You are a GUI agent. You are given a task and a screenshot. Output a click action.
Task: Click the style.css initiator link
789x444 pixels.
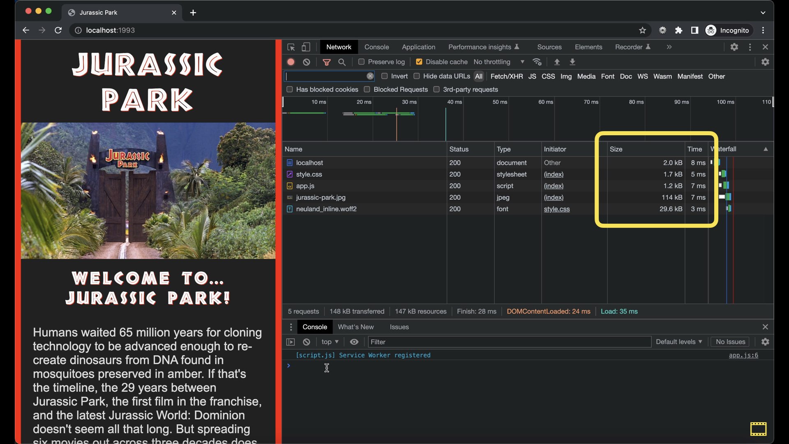tap(557, 209)
